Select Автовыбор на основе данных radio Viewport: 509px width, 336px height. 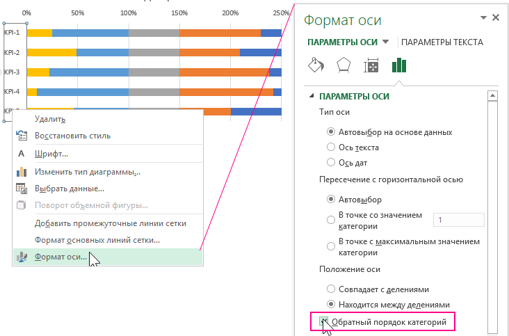330,131
